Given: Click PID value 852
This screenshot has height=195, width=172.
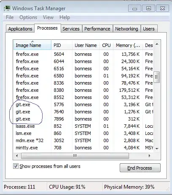Looking at the screenshot, I should [58, 126].
